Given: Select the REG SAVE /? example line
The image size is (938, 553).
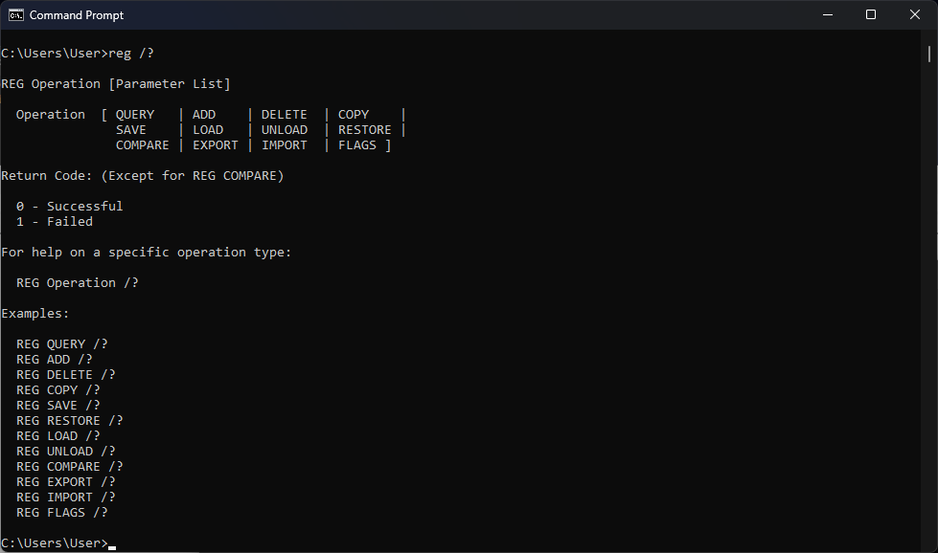Looking at the screenshot, I should [57, 405].
